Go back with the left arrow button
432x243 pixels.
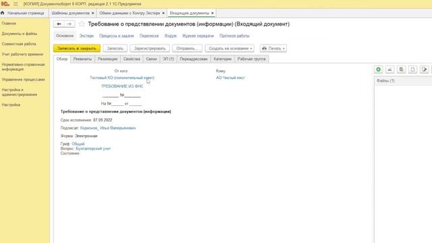(x=59, y=24)
